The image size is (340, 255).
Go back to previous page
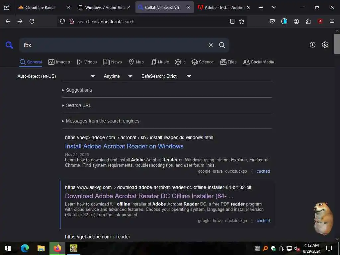[x=8, y=21]
